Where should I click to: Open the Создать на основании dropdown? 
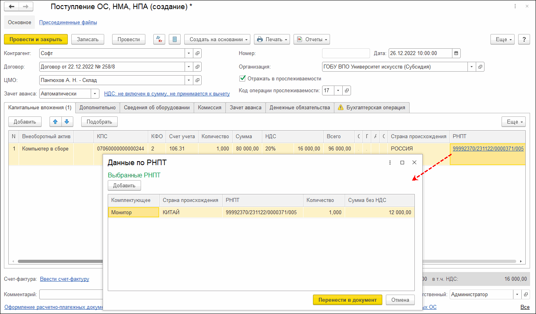pyautogui.click(x=217, y=39)
